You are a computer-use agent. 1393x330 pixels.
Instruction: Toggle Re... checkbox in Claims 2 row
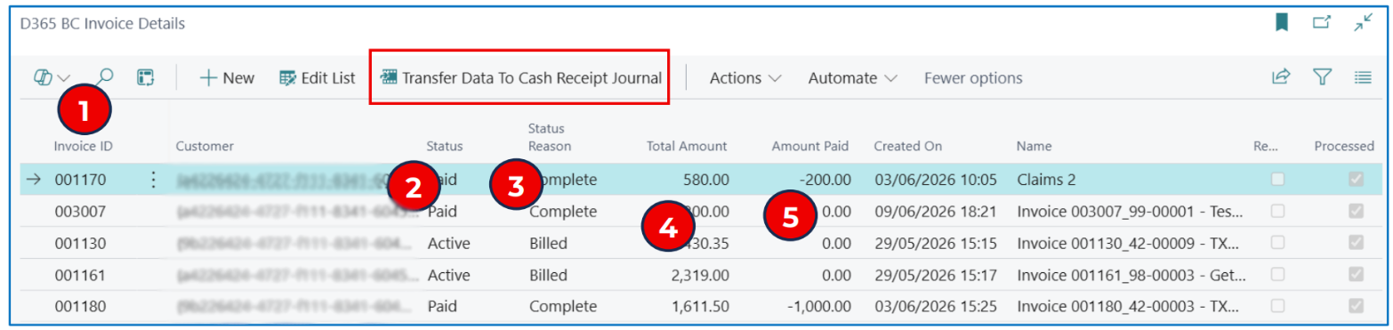click(x=1278, y=180)
